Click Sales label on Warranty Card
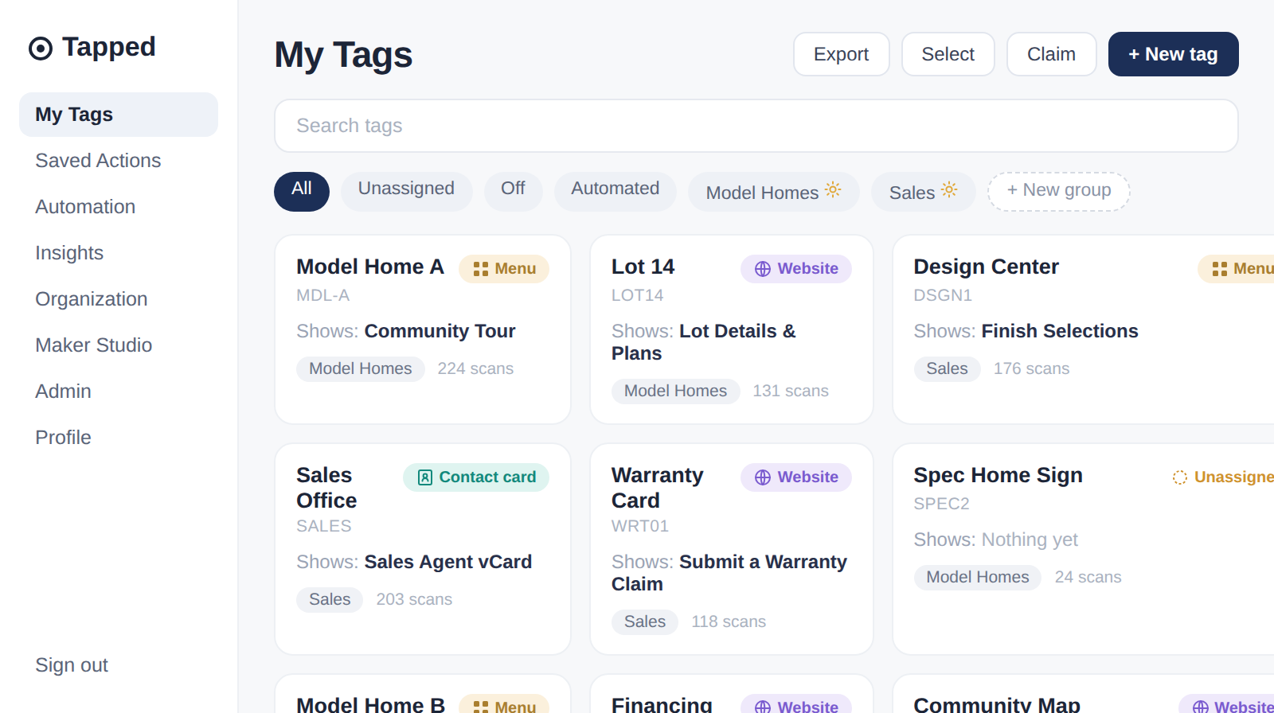Image resolution: width=1274 pixels, height=713 pixels. [x=645, y=621]
